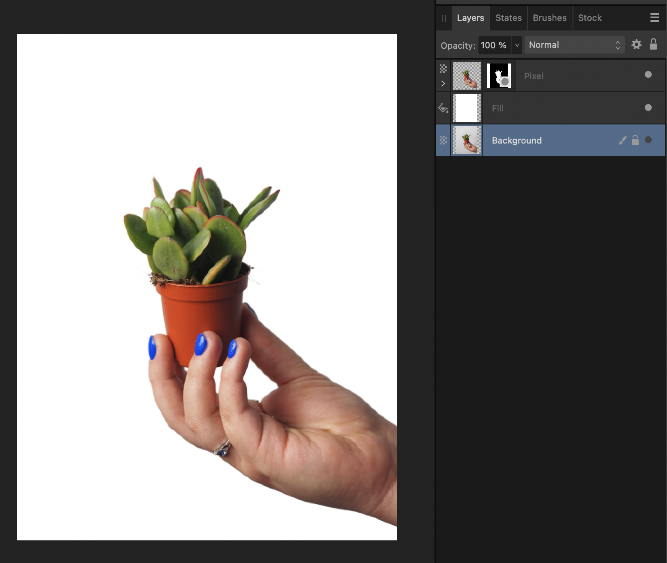Select the Pixel layer thumbnail
667x563 pixels.
point(467,76)
